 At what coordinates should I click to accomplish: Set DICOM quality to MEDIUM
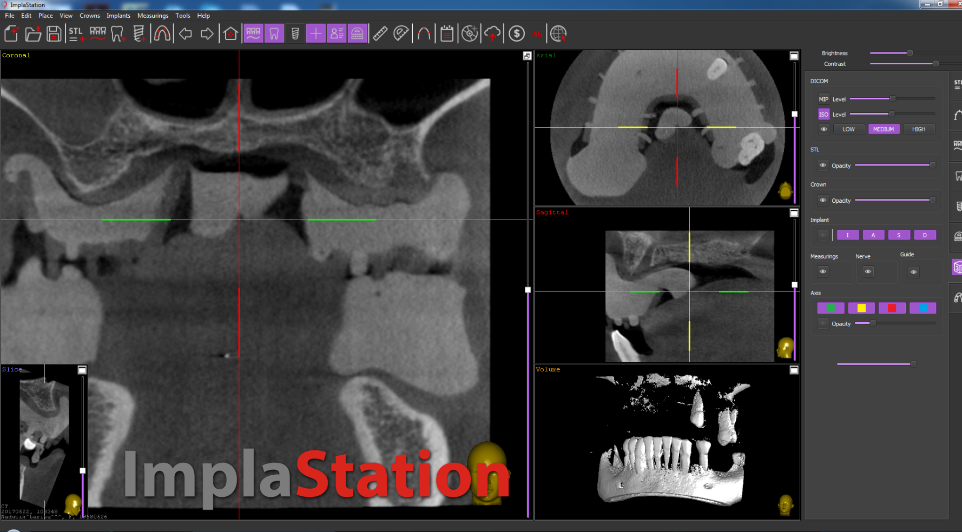884,129
